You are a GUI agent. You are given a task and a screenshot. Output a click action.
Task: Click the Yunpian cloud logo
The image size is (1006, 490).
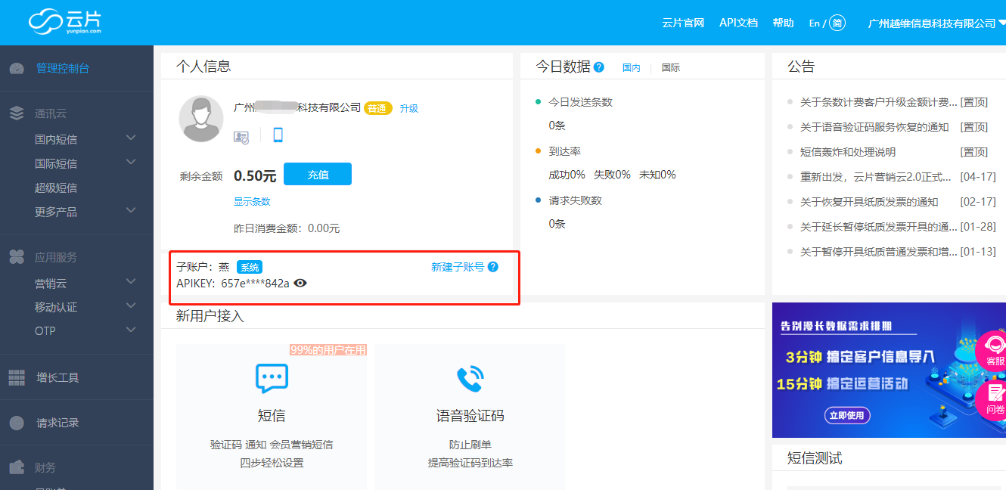65,21
